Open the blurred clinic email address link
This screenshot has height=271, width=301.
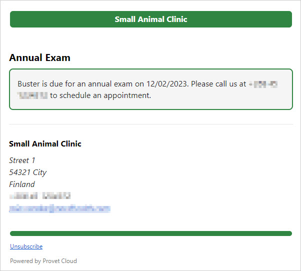59,208
